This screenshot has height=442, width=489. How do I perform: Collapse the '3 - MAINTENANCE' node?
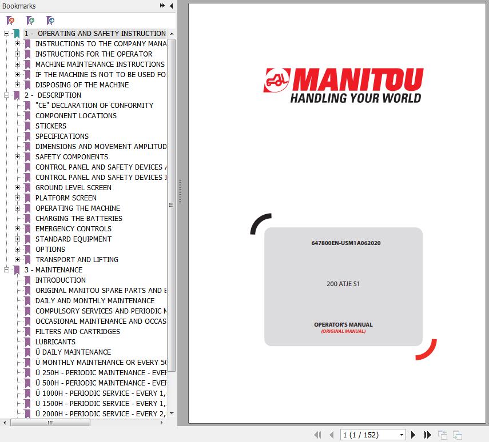(x=6, y=270)
